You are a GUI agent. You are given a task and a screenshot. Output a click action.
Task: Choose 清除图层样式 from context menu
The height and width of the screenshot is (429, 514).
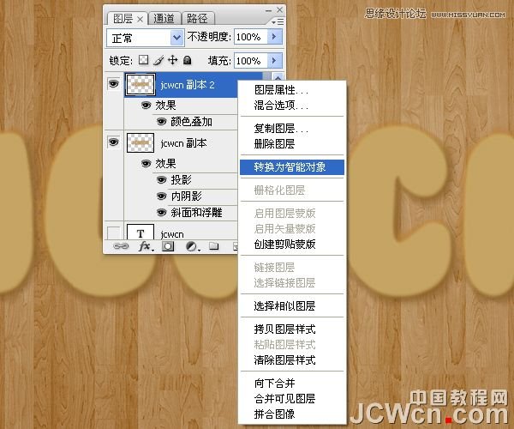[x=284, y=360]
